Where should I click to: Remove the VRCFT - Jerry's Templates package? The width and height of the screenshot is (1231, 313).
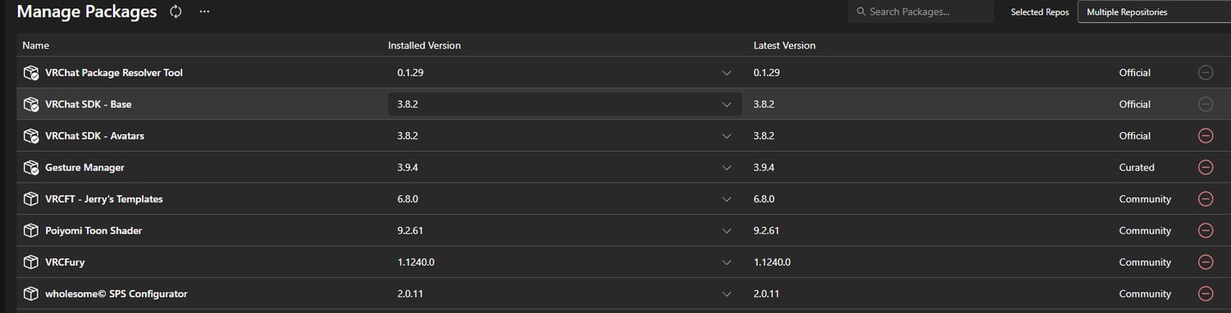pyautogui.click(x=1206, y=199)
